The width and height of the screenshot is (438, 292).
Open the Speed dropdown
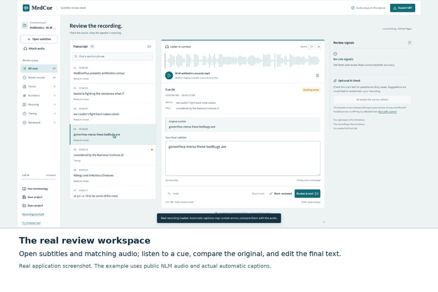(315, 47)
